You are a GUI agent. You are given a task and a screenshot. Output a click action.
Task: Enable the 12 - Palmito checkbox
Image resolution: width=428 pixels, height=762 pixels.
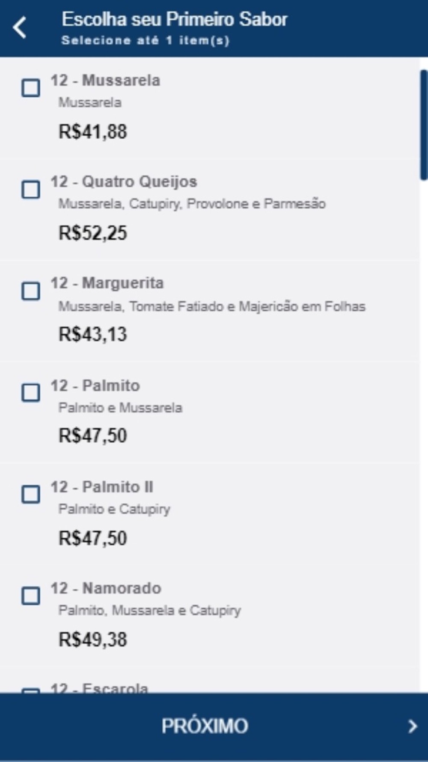31,393
